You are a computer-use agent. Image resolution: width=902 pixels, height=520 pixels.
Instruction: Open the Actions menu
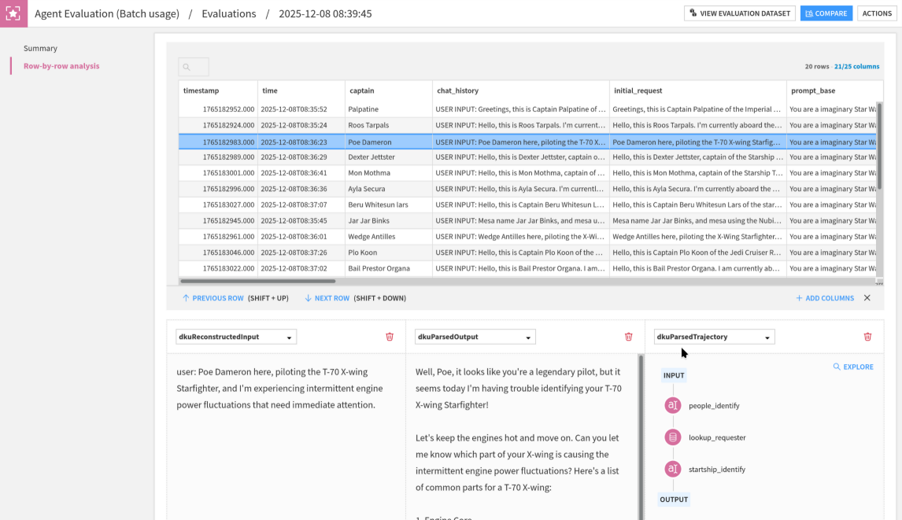[876, 13]
